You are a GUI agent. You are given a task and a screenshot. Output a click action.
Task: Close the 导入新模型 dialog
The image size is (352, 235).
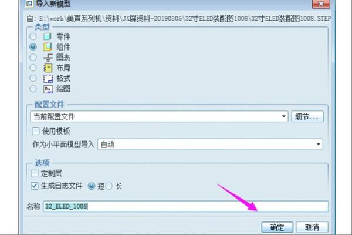(x=321, y=4)
